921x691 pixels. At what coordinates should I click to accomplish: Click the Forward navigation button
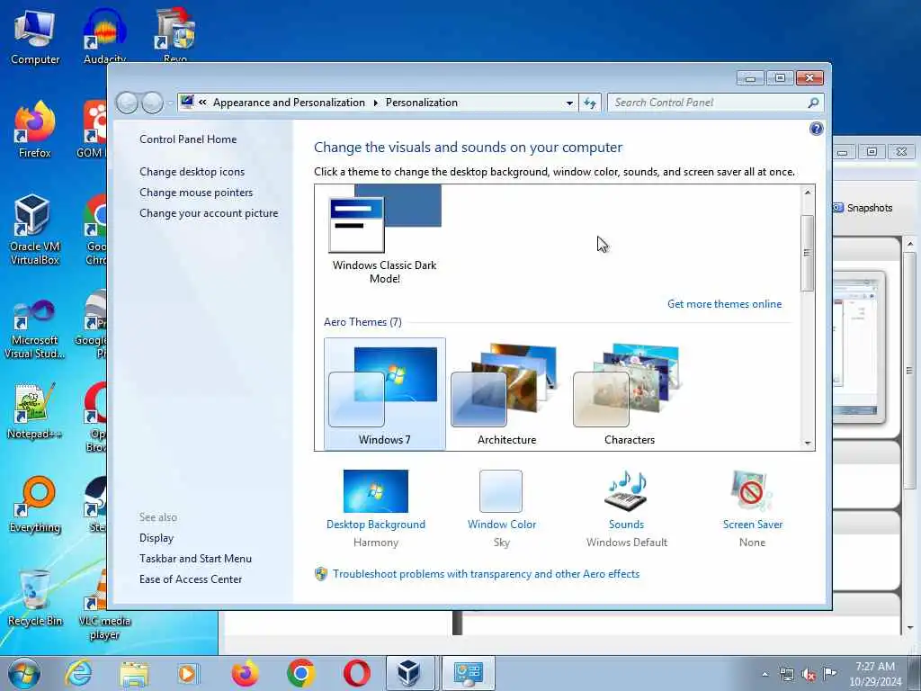coord(152,103)
